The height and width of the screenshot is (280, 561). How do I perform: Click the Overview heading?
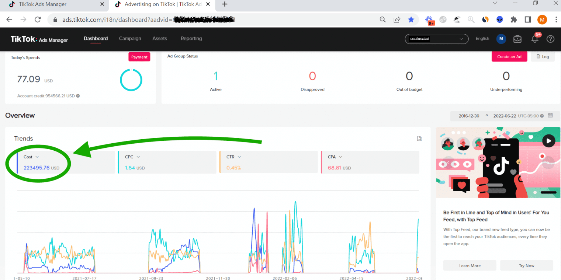click(x=20, y=115)
